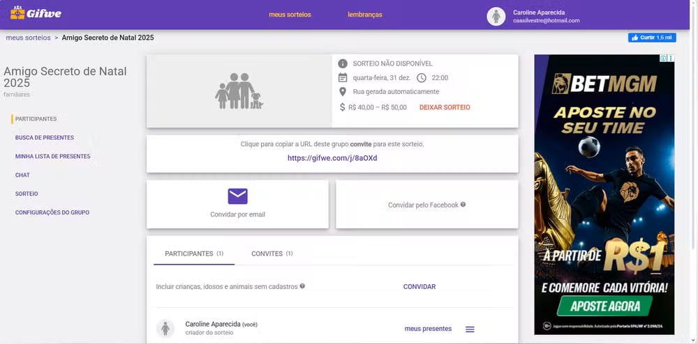Switch to PARTICIPANTES (1) tab
The height and width of the screenshot is (344, 698).
coord(194,253)
